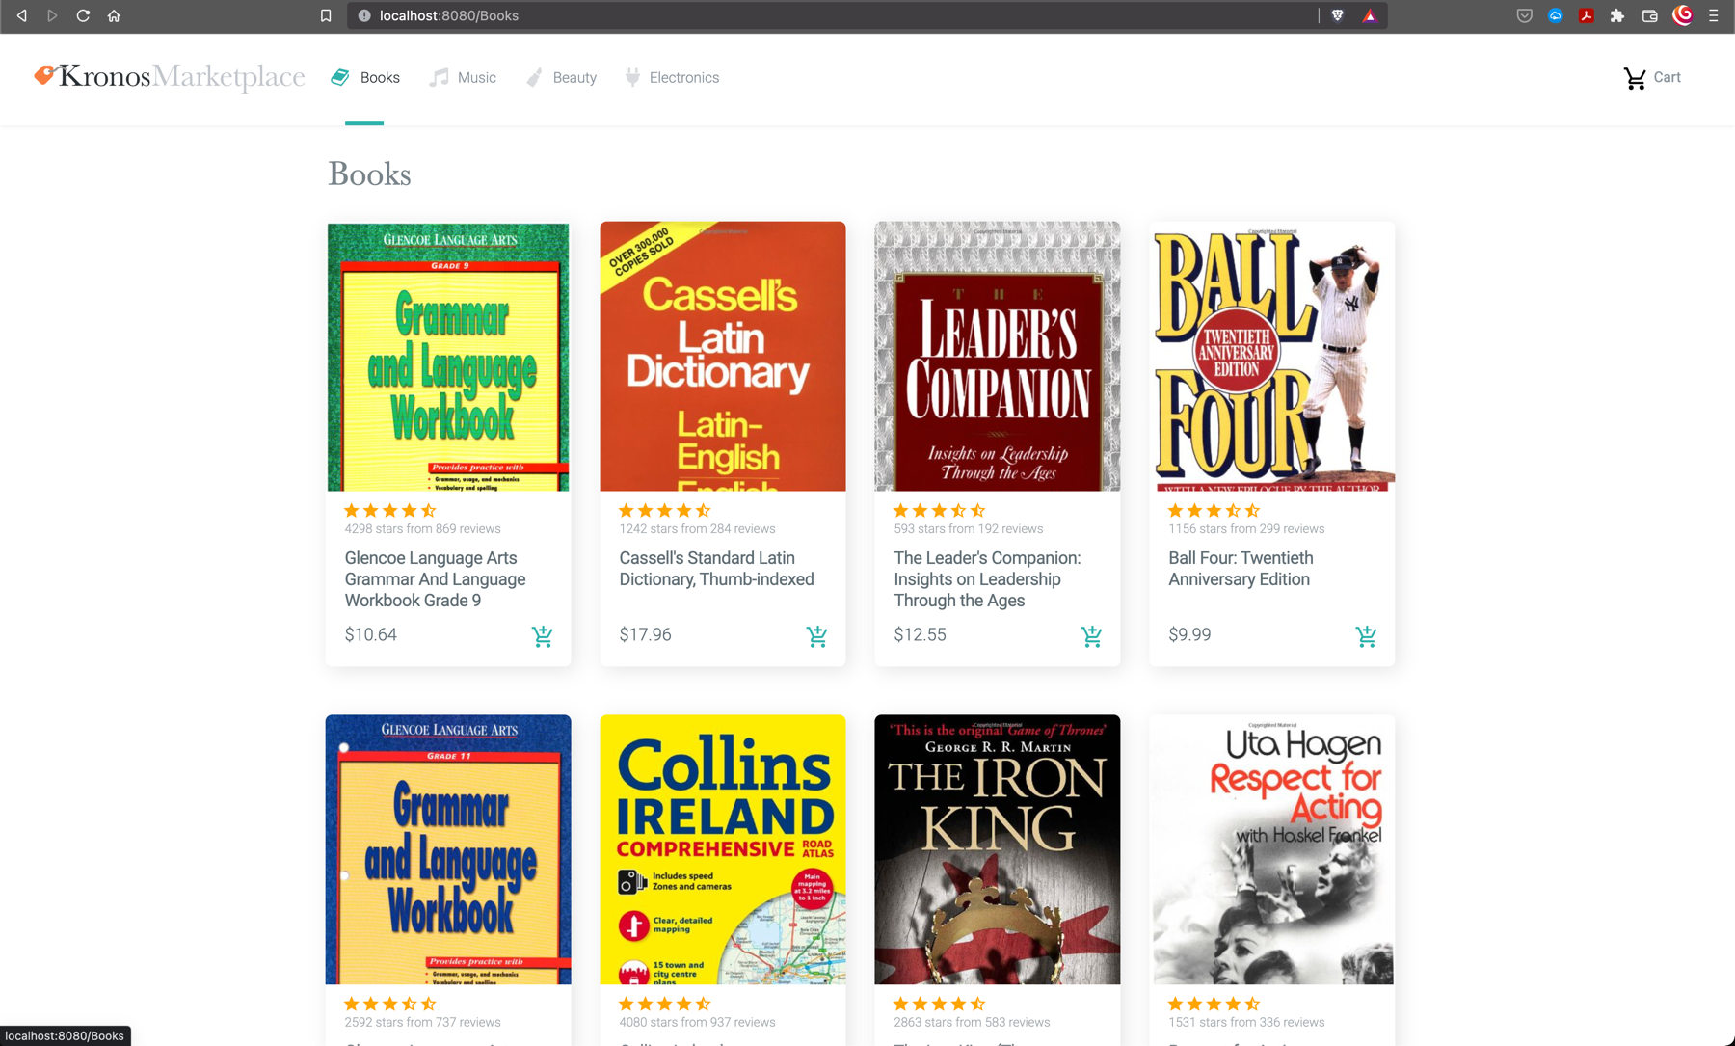Open Brave Shields lion icon
Viewport: 1735px width, 1046px height.
tap(1337, 15)
